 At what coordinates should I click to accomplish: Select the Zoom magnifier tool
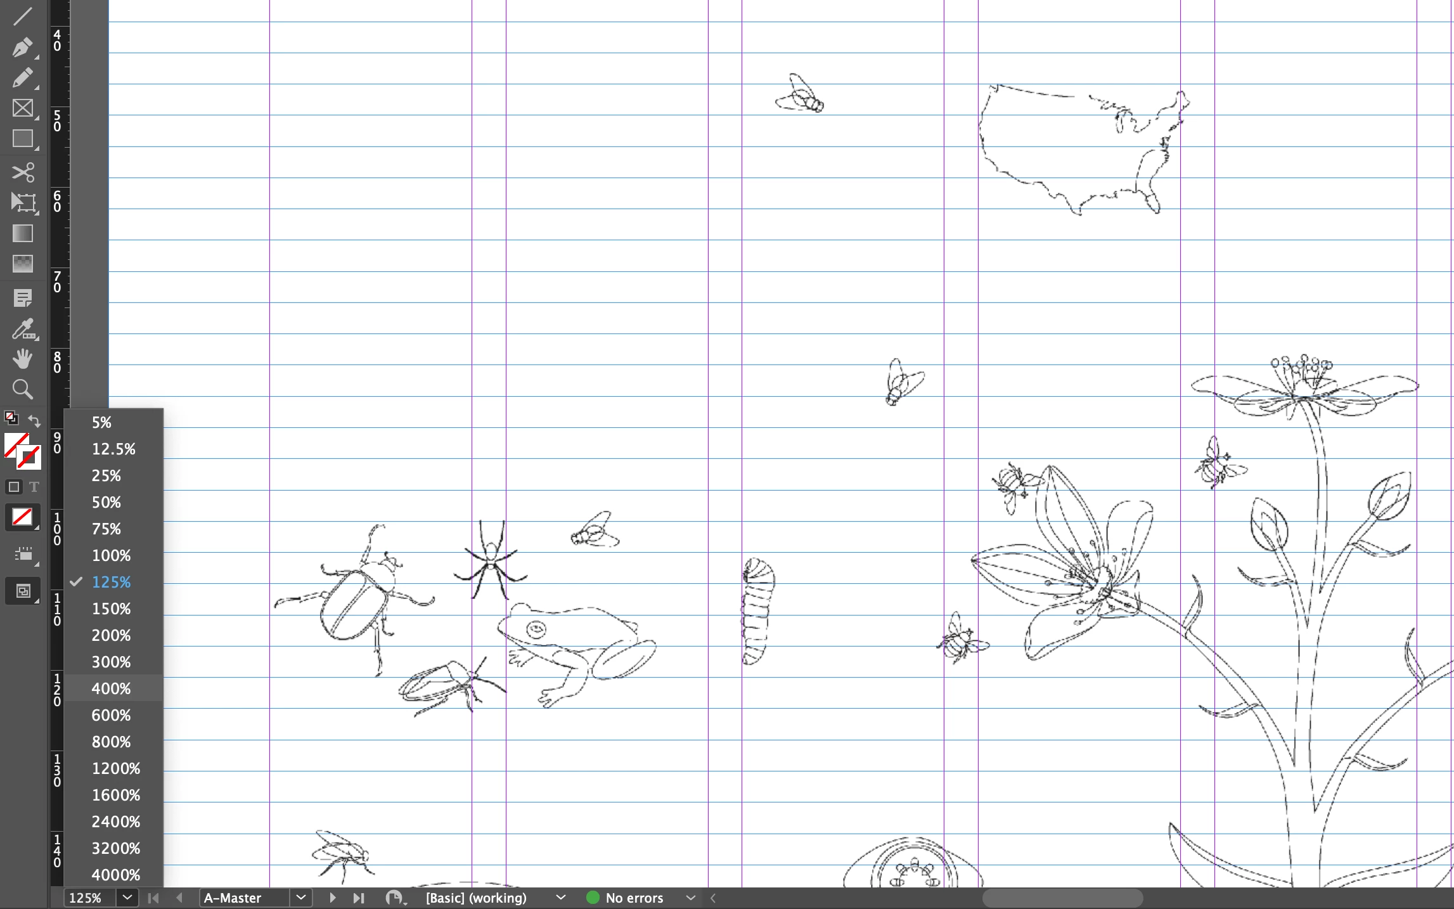click(x=22, y=389)
